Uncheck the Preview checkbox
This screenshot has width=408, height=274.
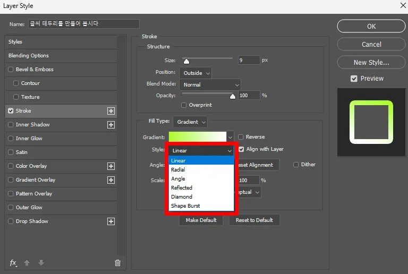pyautogui.click(x=354, y=79)
